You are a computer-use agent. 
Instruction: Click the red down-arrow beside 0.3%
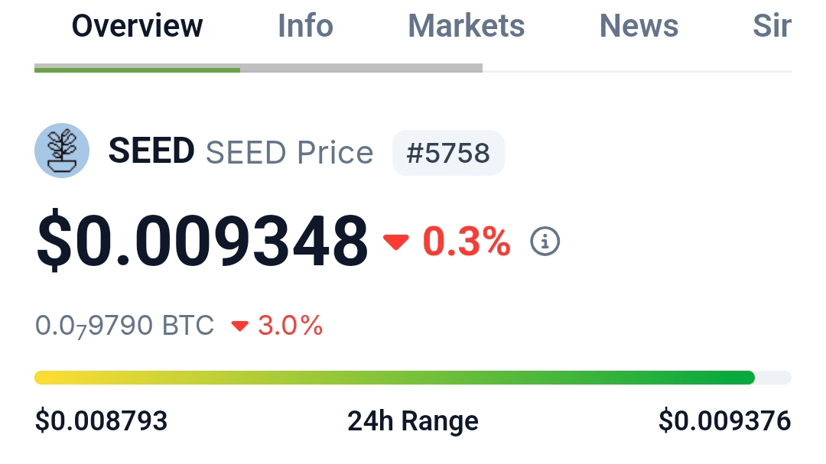coord(396,242)
